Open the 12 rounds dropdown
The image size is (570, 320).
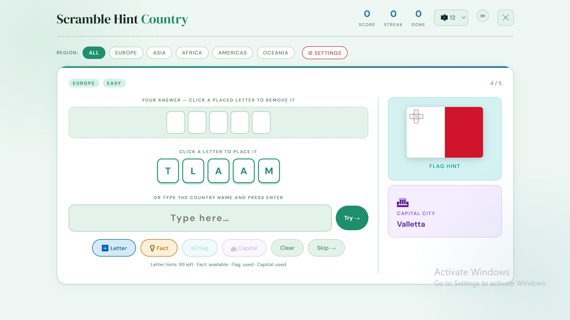pos(451,18)
